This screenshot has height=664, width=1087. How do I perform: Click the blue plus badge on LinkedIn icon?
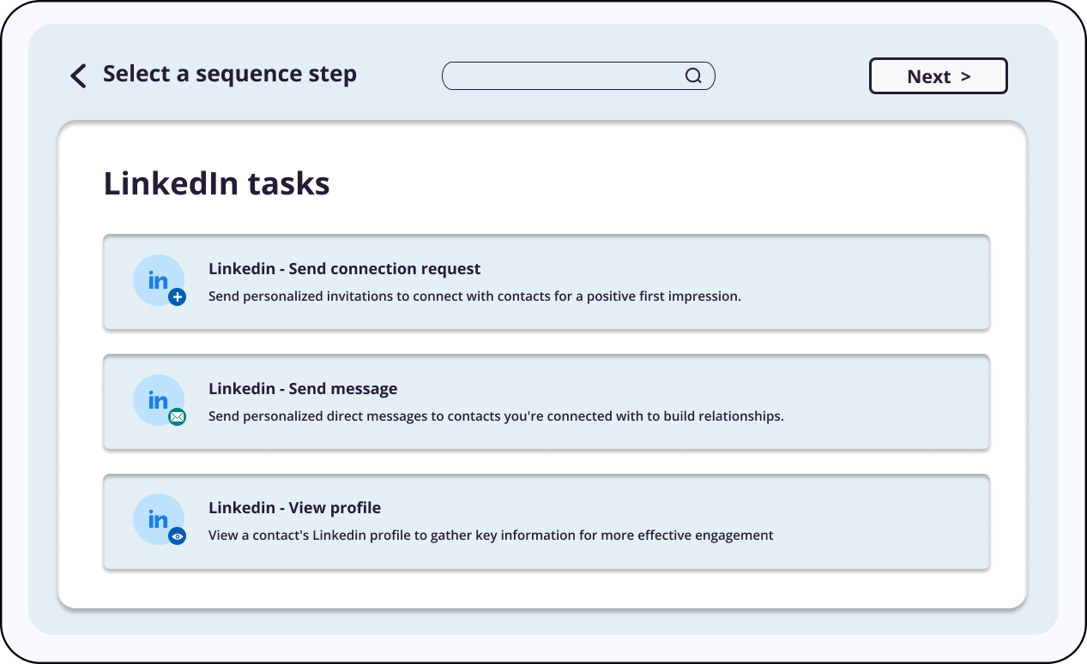pos(178,297)
